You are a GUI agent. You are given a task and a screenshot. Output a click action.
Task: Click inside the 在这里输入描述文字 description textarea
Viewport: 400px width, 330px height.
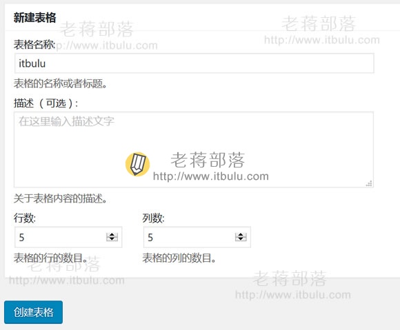[194, 149]
